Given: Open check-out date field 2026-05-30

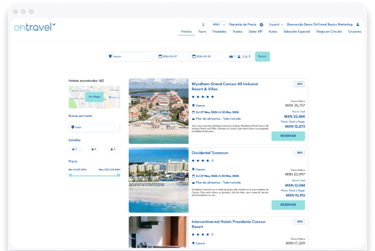Looking at the screenshot, I should 207,57.
